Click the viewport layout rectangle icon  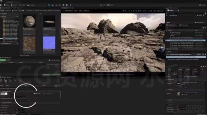pyautogui.click(x=161, y=11)
